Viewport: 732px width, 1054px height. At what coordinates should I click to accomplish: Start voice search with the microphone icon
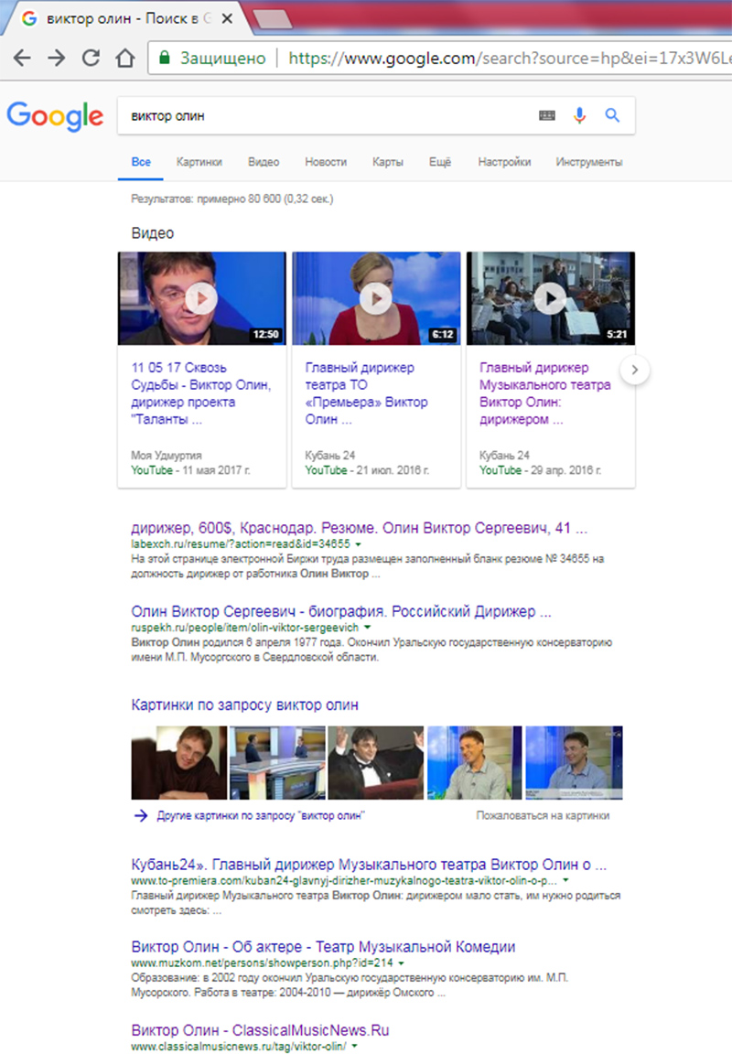point(579,115)
